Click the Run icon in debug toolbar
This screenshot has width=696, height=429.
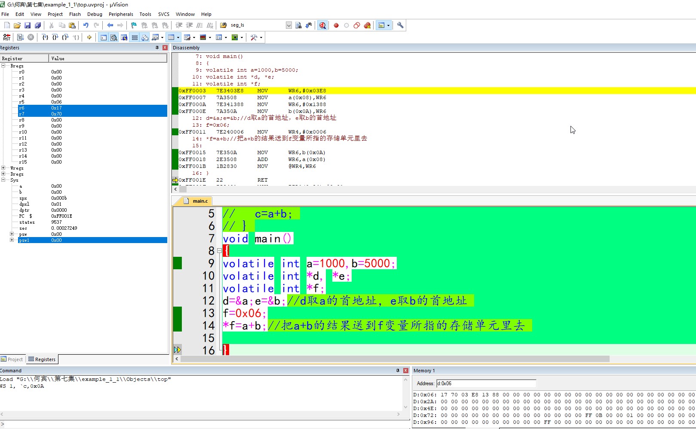pyautogui.click(x=20, y=37)
